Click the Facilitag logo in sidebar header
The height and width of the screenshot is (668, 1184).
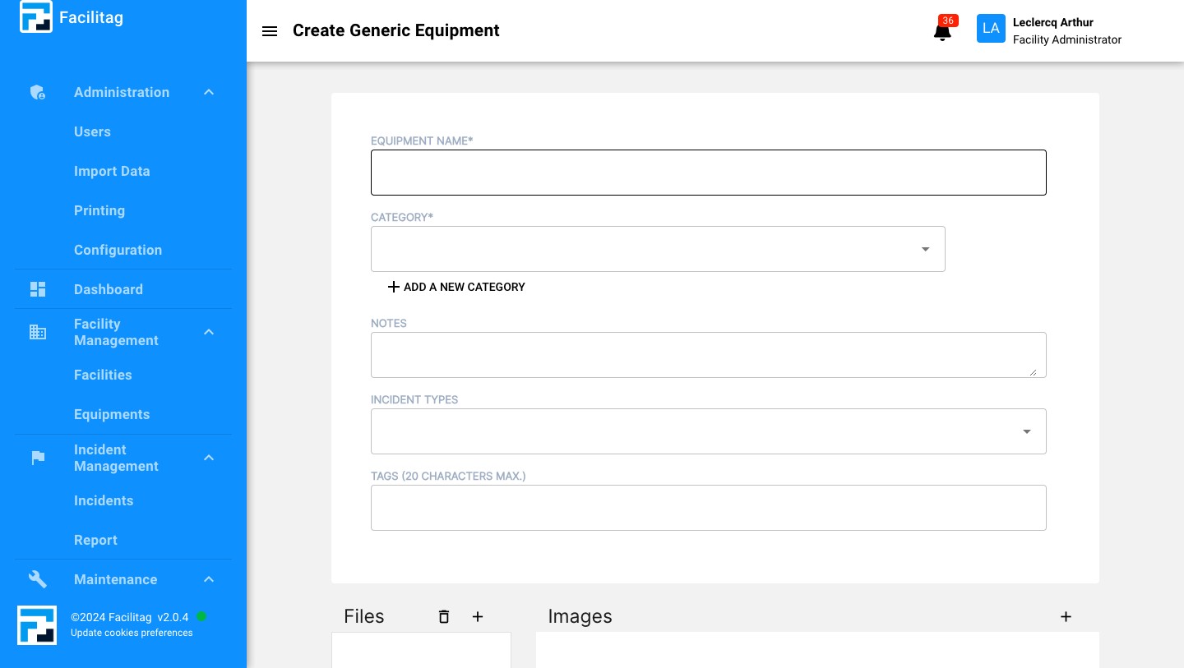pos(36,17)
